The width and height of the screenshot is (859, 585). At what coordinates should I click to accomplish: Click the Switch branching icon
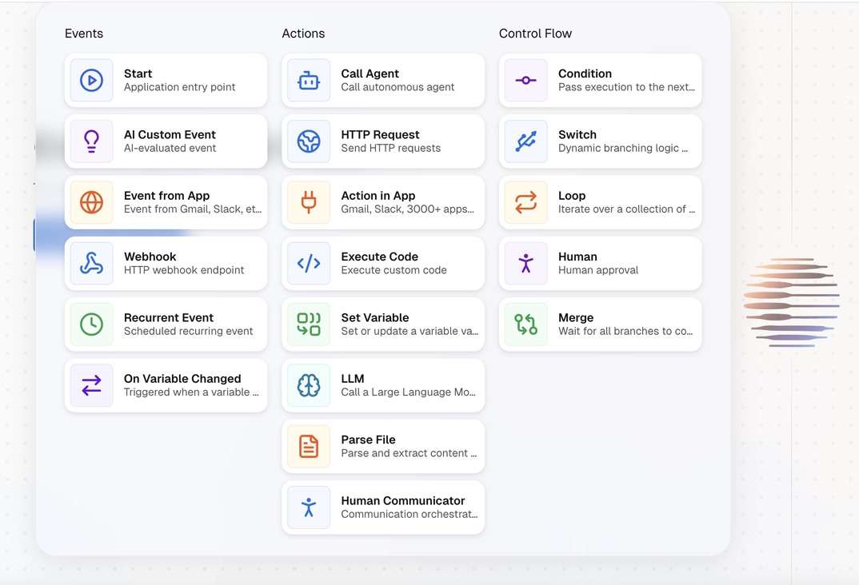pyautogui.click(x=525, y=141)
